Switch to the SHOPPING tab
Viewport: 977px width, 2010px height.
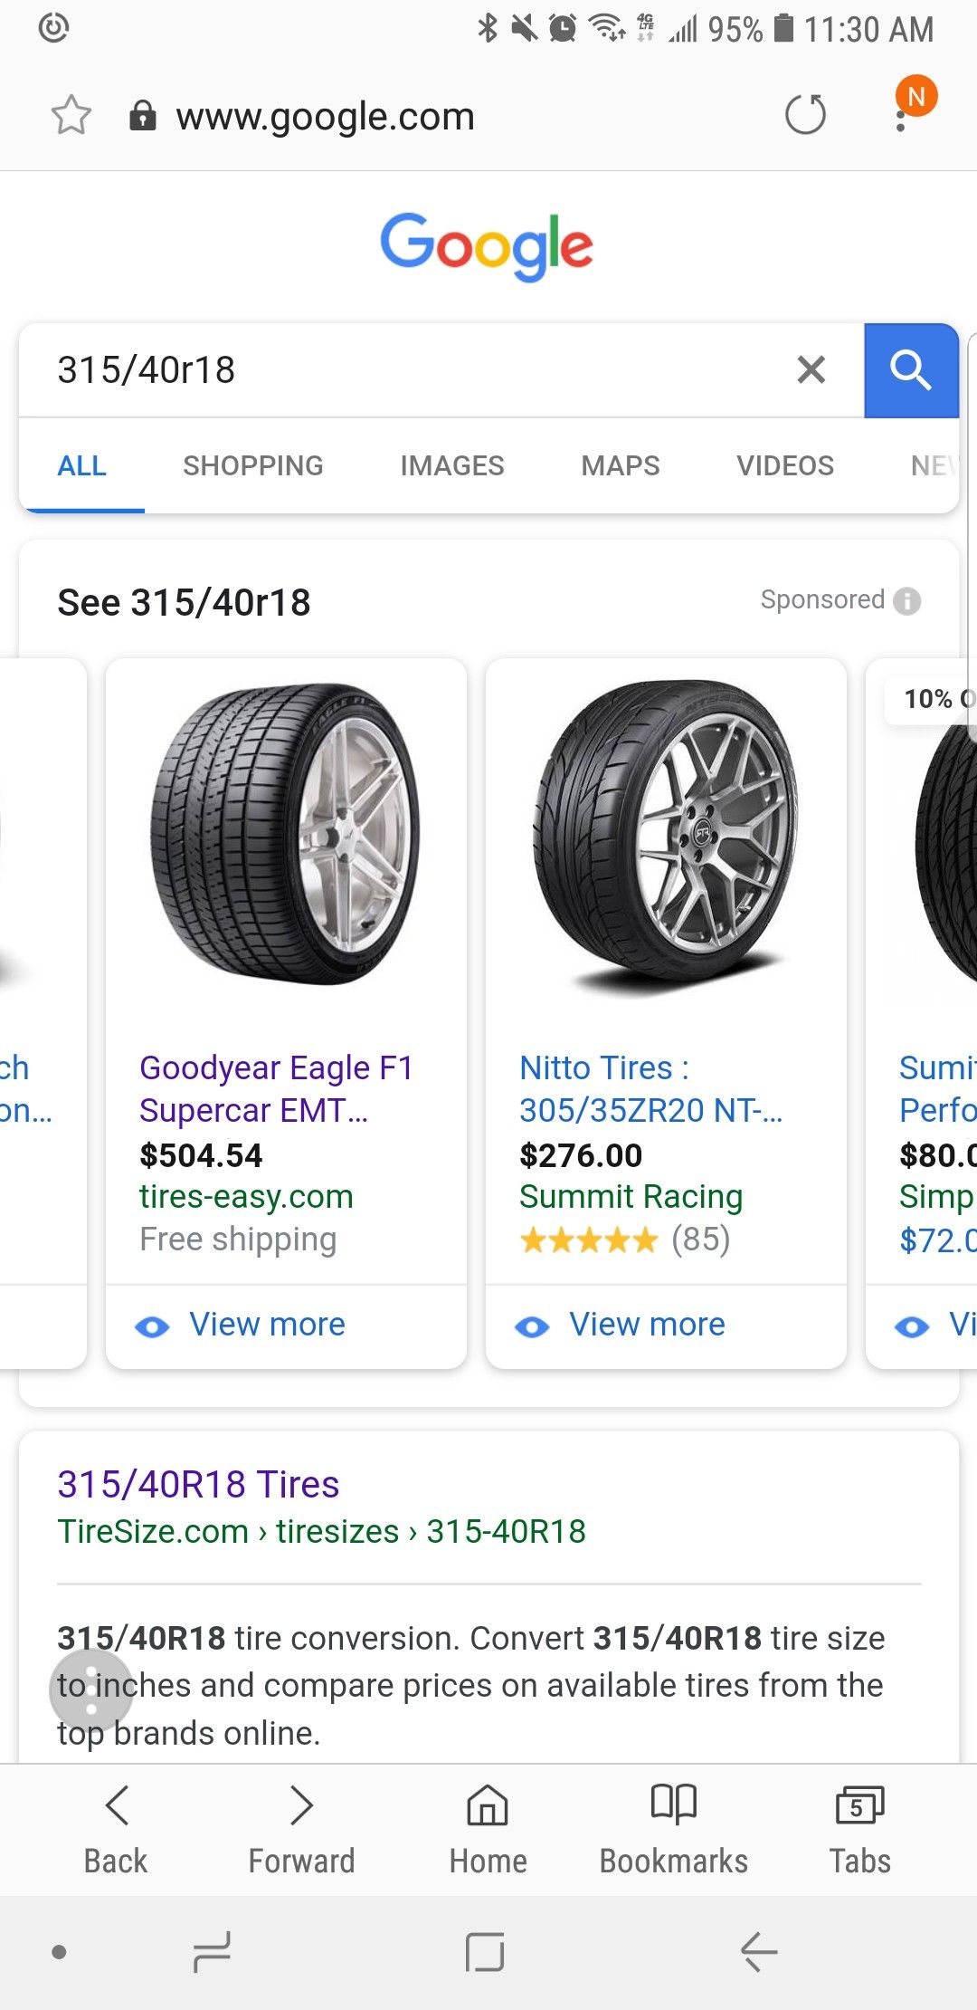253,465
